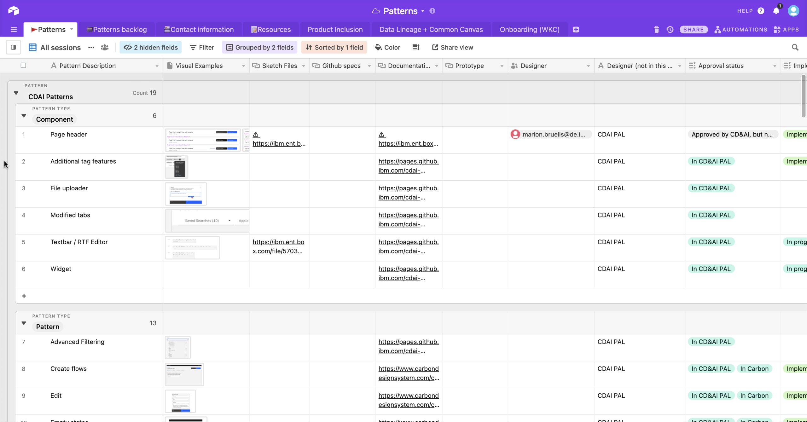Open the Page header visual example thumbnail
The image size is (807, 422).
pyautogui.click(x=203, y=140)
